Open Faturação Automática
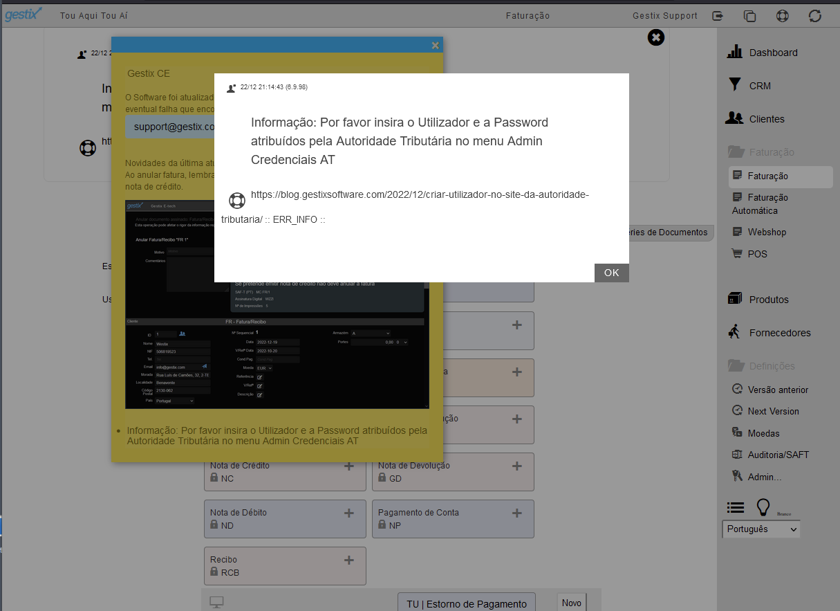The image size is (840, 611). 760,204
